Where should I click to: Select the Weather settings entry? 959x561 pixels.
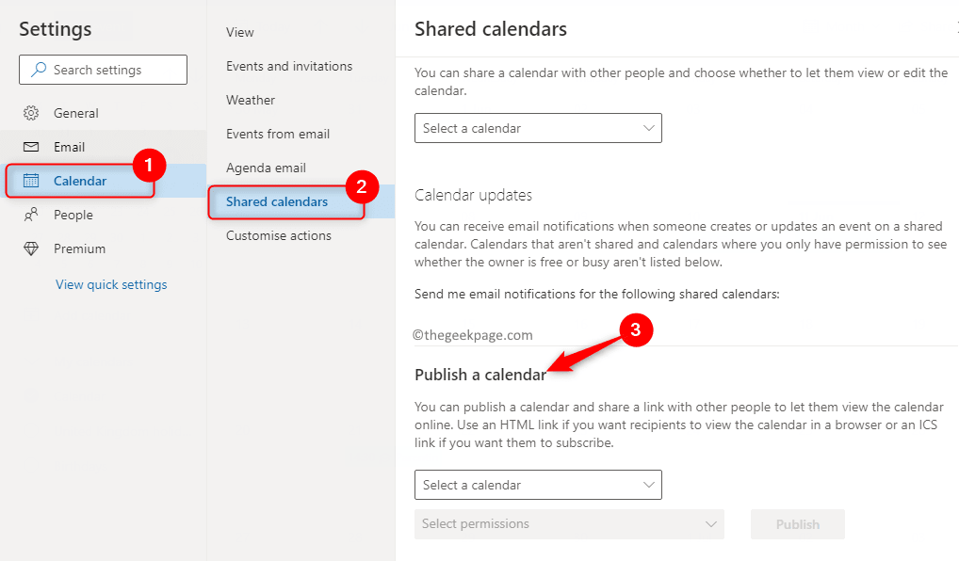pyautogui.click(x=250, y=100)
